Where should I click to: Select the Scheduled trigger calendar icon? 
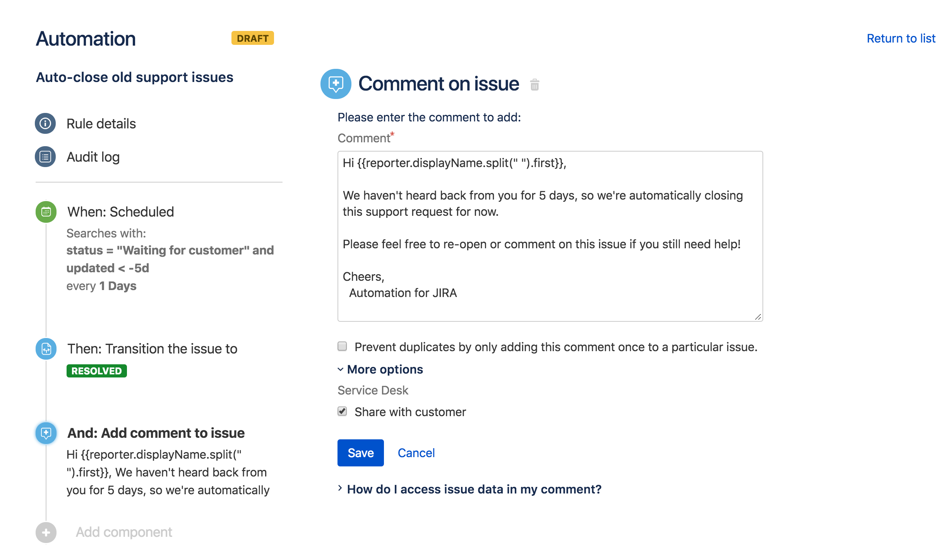coord(46,212)
